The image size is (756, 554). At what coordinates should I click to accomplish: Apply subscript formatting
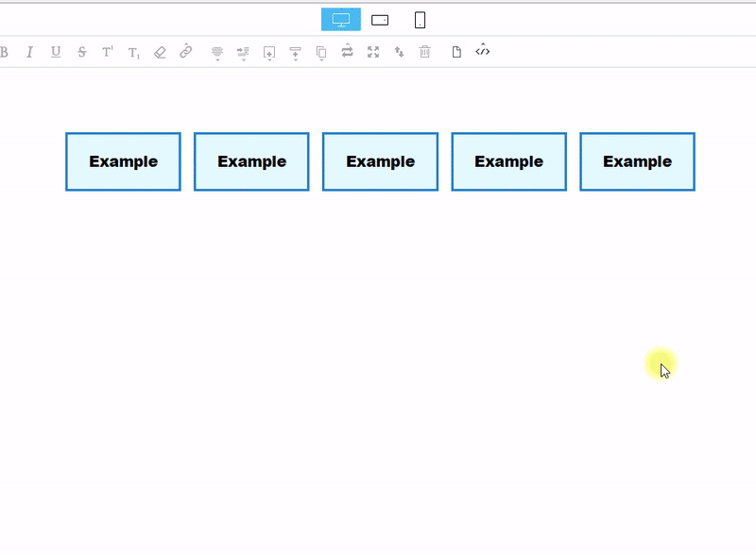134,53
